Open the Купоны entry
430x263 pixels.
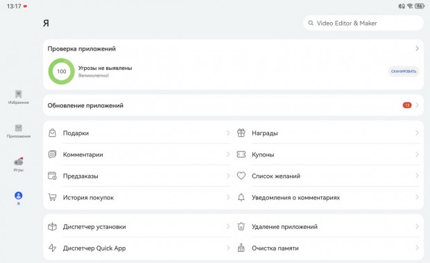(x=328, y=154)
